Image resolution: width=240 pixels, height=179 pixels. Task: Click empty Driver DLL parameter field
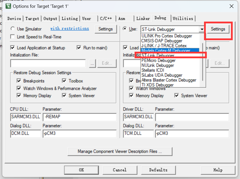coord(192,117)
